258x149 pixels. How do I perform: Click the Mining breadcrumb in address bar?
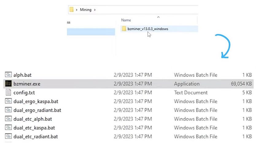tap(86, 10)
